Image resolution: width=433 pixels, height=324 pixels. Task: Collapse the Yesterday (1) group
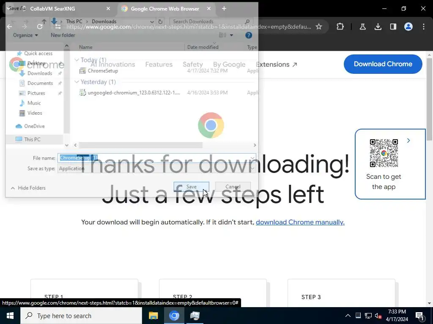click(77, 82)
